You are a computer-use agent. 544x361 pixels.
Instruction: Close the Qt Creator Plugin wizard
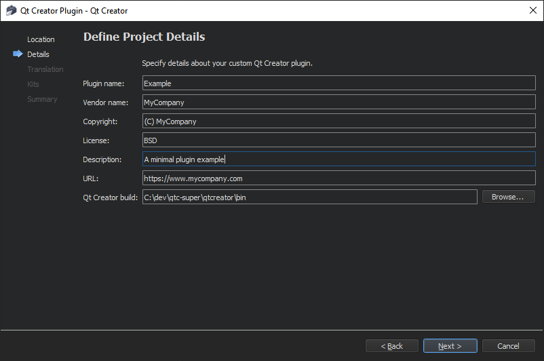click(x=533, y=11)
